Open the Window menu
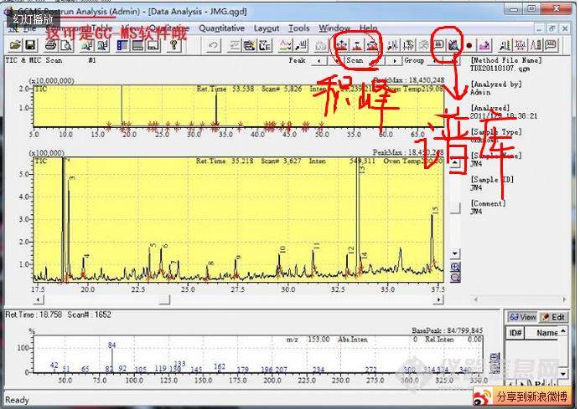The width and height of the screenshot is (580, 409). pyautogui.click(x=334, y=28)
